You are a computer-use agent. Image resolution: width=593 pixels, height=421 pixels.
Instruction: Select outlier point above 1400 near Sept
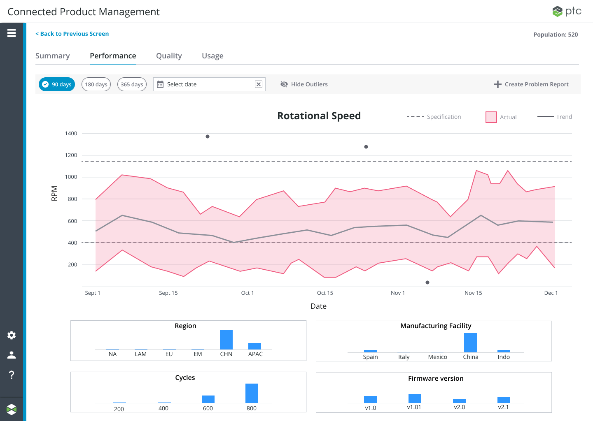(x=208, y=136)
